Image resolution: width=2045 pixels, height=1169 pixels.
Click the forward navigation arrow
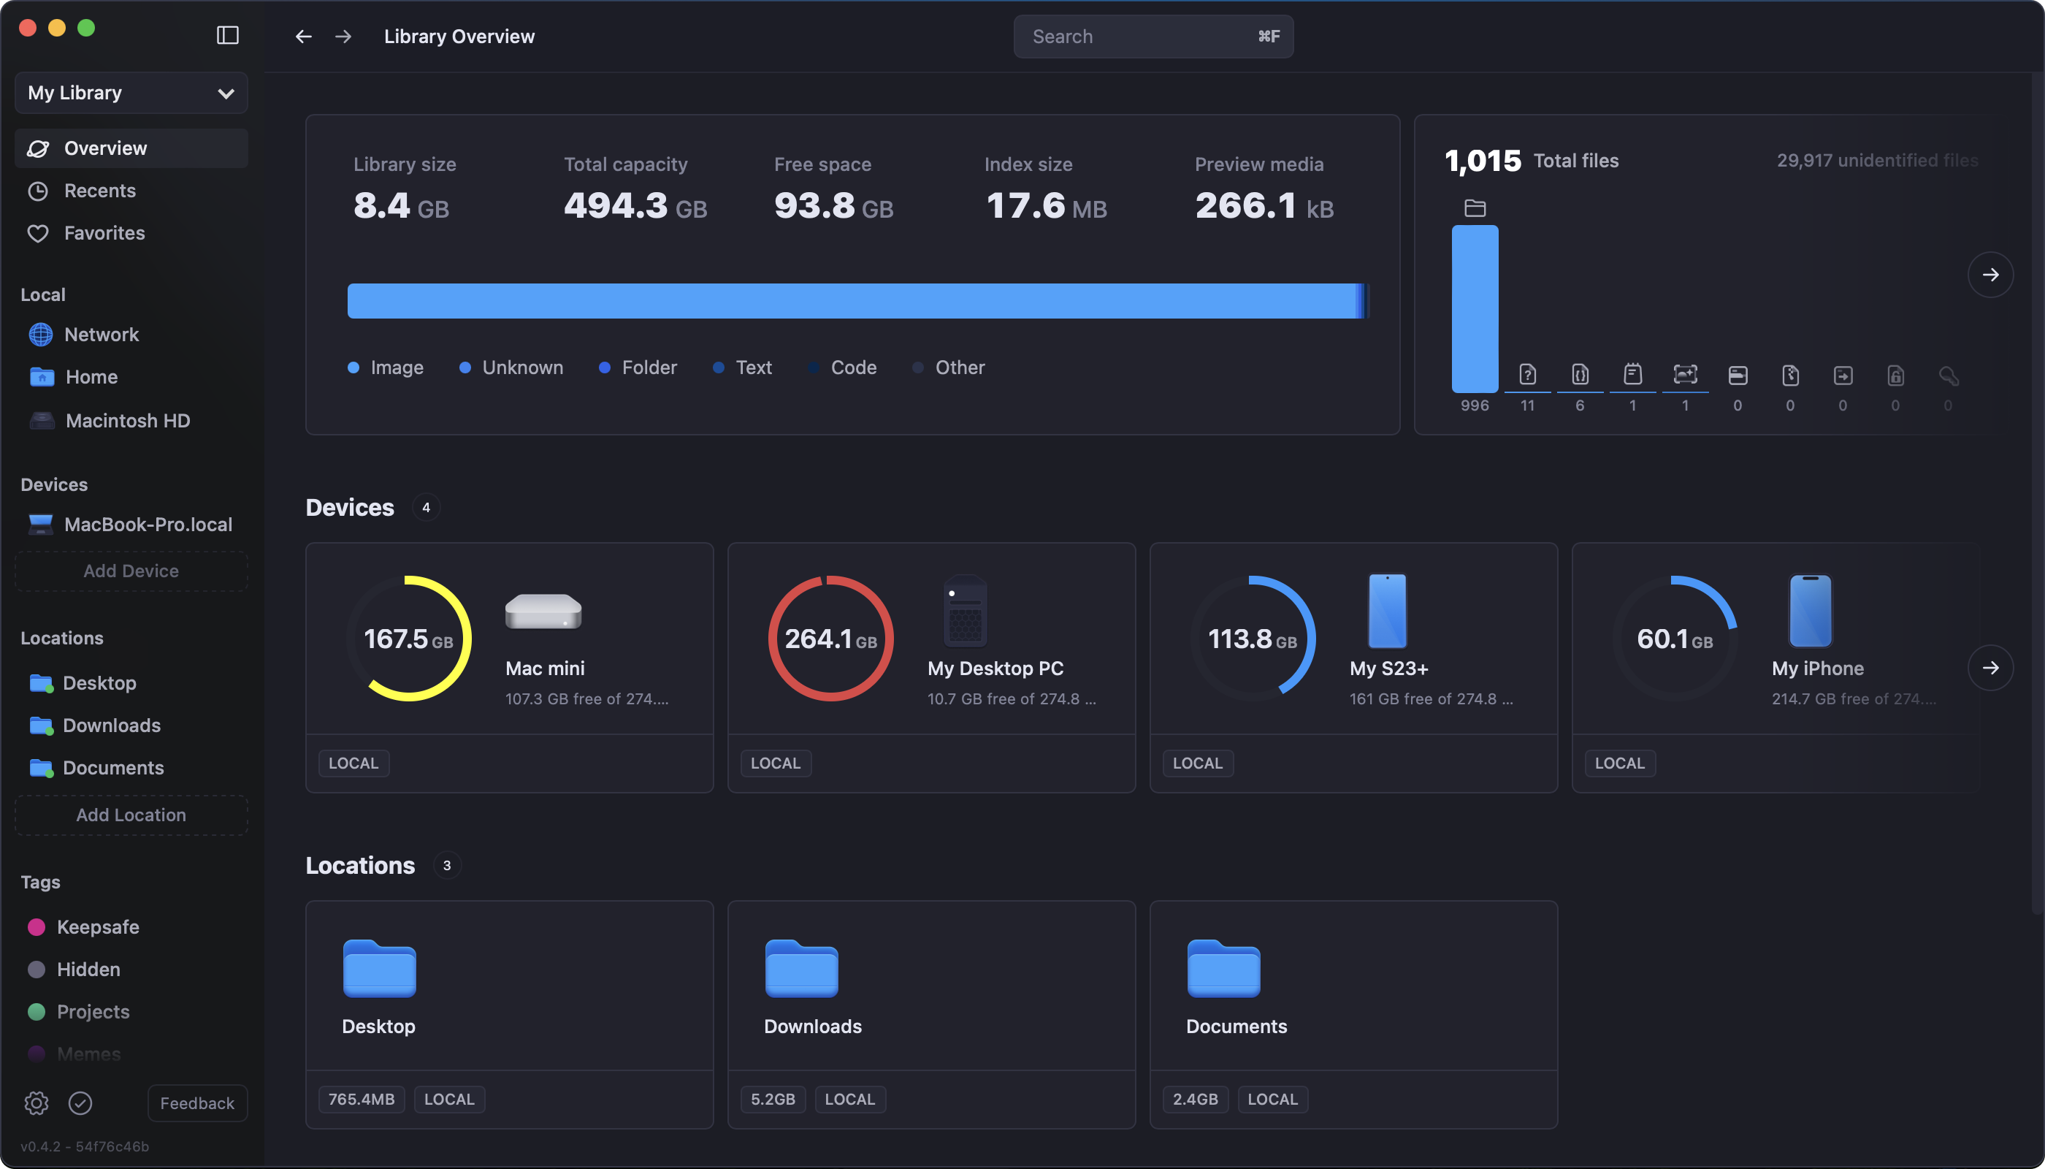(x=343, y=36)
